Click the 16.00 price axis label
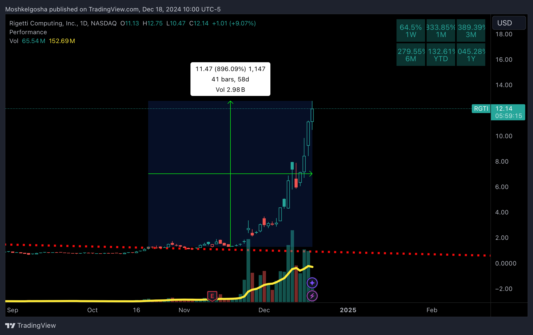This screenshot has height=335, width=533. (504, 60)
